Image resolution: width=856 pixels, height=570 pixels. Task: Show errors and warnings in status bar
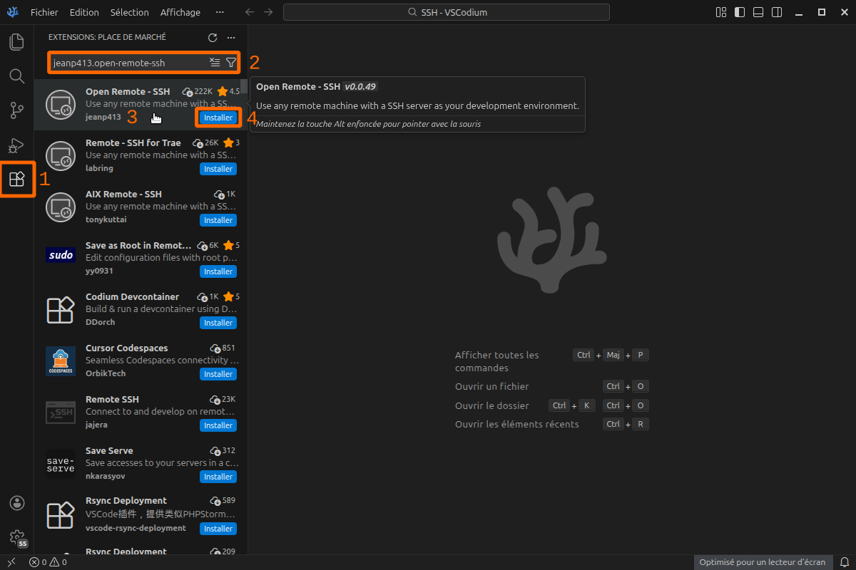point(48,562)
